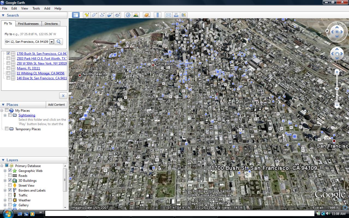Click the Chinatown placemark icon
Screen dimensions: 349x218
click(153, 65)
